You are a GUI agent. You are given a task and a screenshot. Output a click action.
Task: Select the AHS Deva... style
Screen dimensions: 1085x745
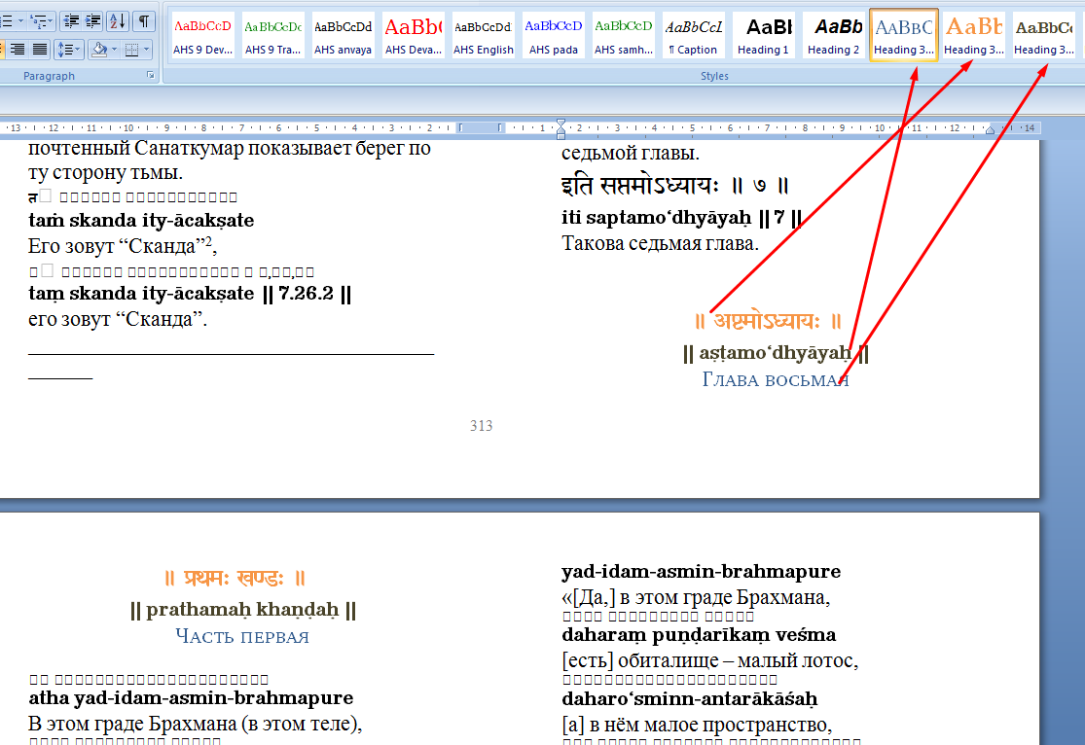coord(414,35)
